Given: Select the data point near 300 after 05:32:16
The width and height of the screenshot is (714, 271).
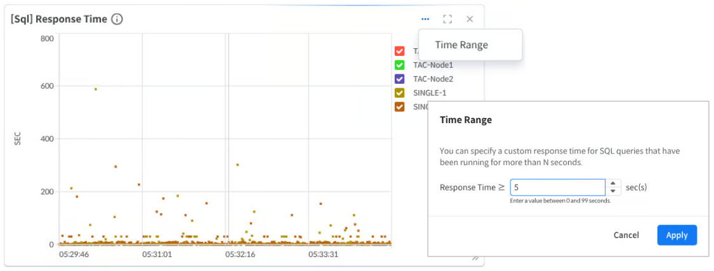Looking at the screenshot, I should (238, 165).
